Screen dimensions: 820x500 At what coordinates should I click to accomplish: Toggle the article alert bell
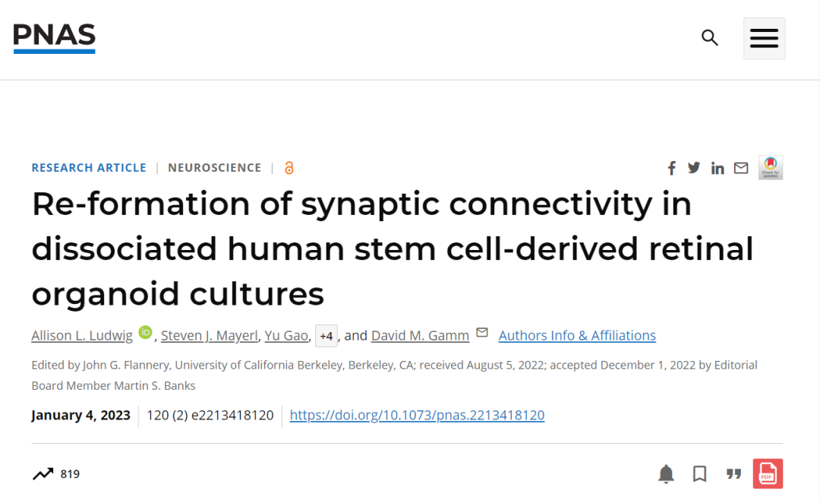point(666,474)
